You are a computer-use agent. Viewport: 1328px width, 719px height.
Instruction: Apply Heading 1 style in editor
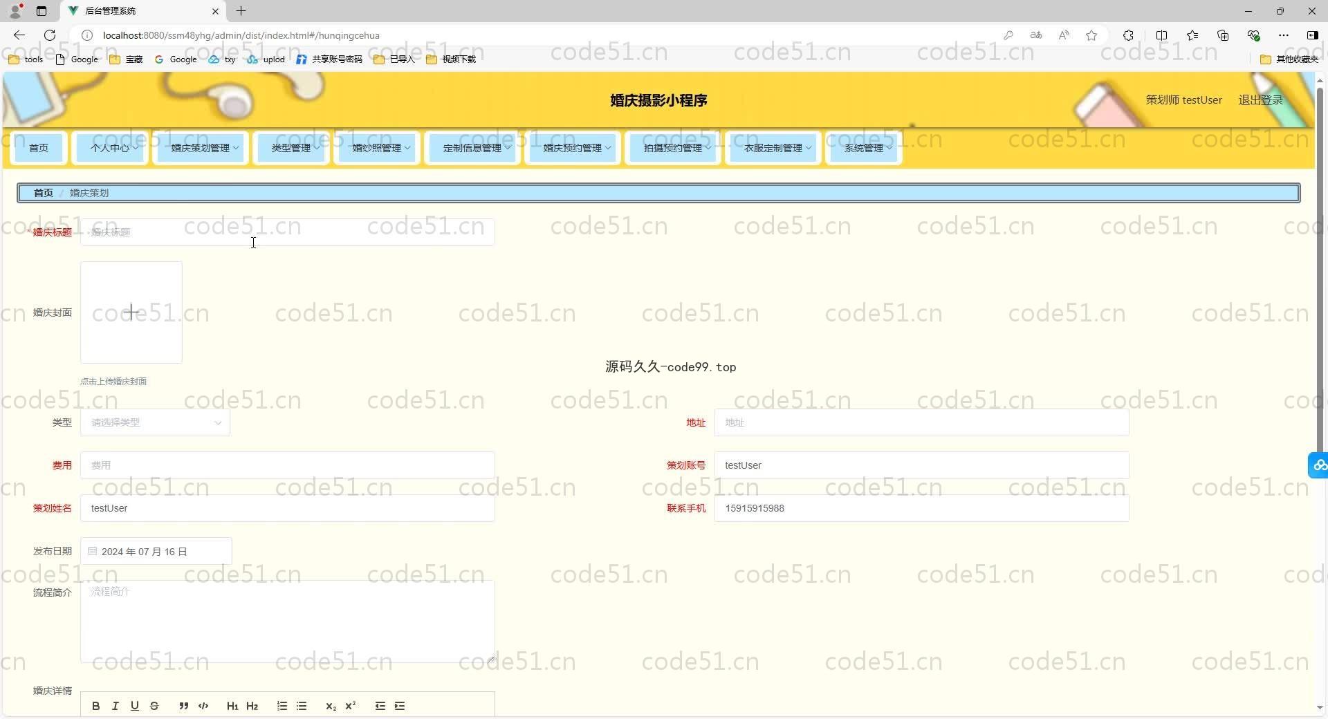point(232,706)
